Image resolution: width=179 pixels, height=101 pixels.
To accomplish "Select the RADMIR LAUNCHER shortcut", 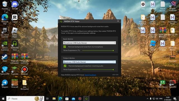I will 173,6.
